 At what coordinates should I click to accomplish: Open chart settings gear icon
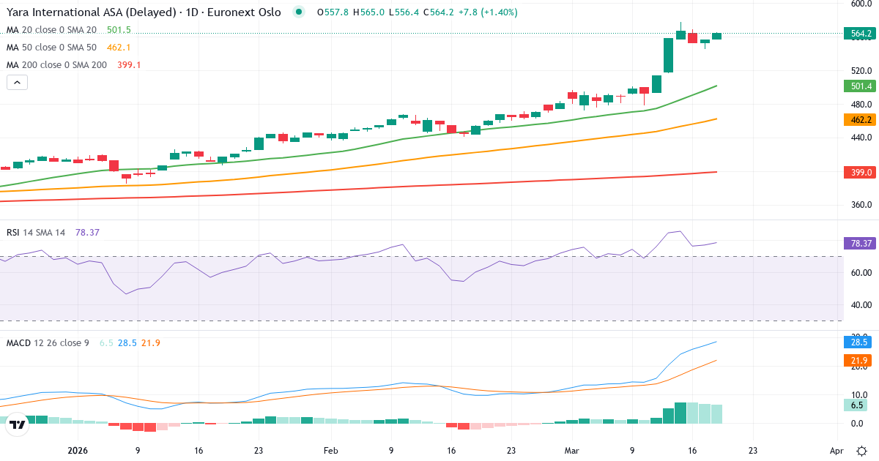[863, 451]
